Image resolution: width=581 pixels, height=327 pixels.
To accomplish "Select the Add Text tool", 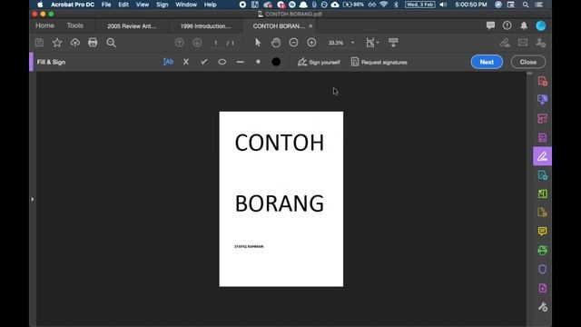I will (x=168, y=62).
